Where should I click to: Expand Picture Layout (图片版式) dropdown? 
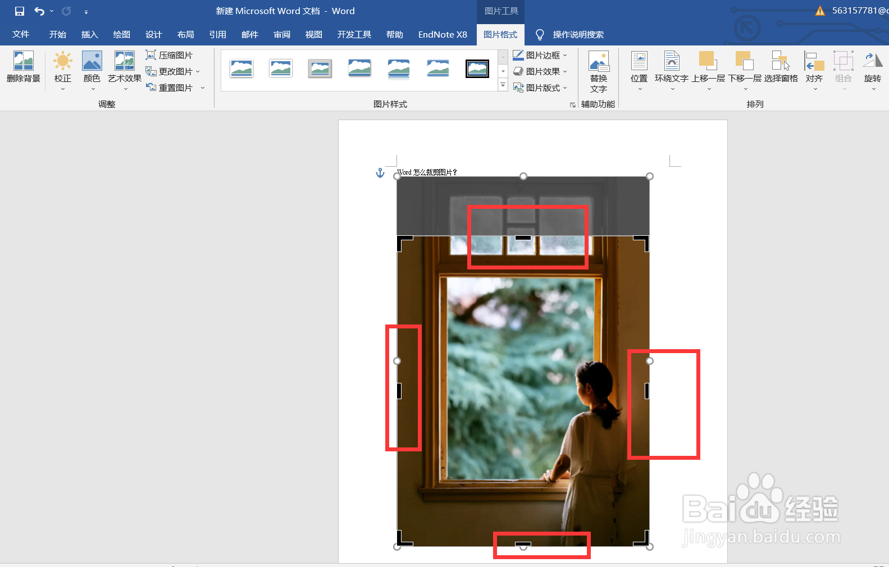coord(565,88)
